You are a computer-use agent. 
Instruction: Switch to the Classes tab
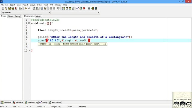(11, 16)
